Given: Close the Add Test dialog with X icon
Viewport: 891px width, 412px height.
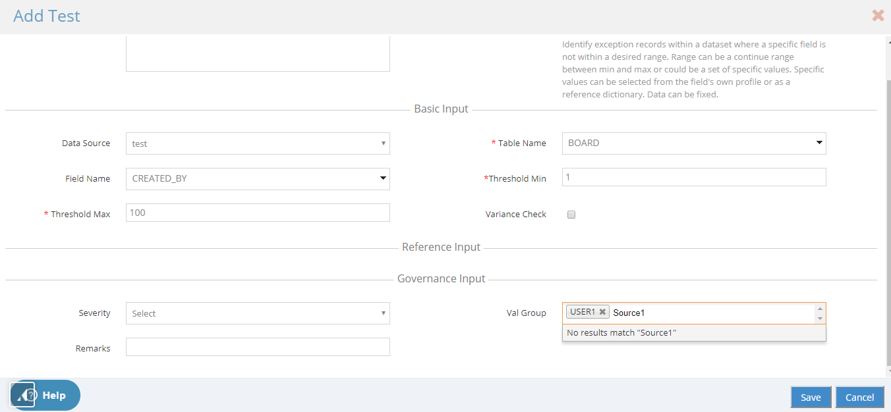Looking at the screenshot, I should (x=878, y=16).
